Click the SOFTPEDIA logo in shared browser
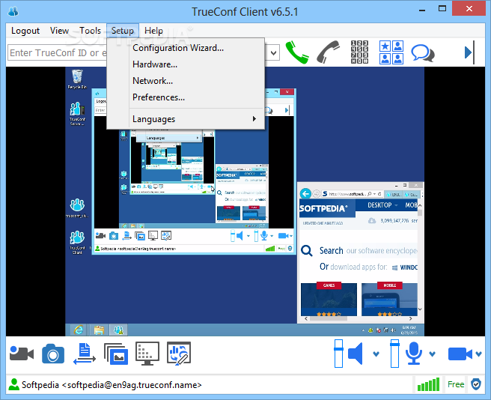491x400 pixels. [323, 208]
